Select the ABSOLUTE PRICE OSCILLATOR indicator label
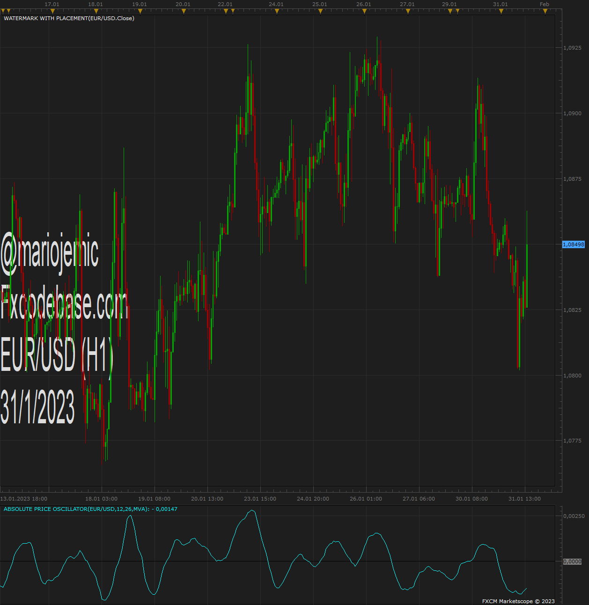The height and width of the screenshot is (605, 589). (x=90, y=509)
